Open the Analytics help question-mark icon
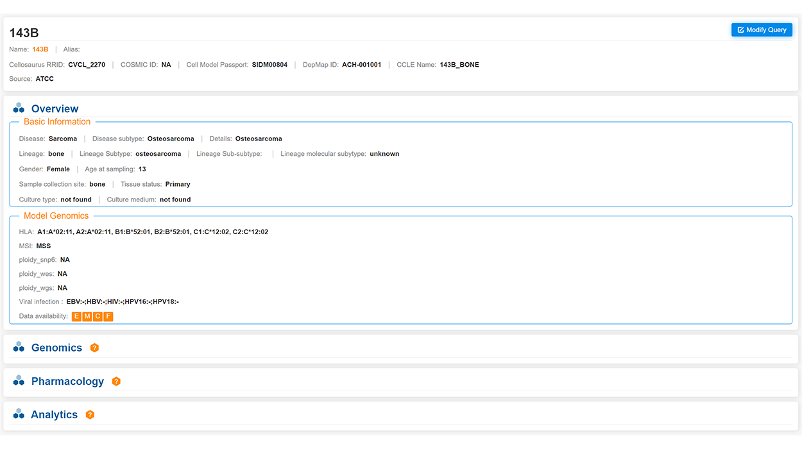This screenshot has width=802, height=449. (x=90, y=414)
